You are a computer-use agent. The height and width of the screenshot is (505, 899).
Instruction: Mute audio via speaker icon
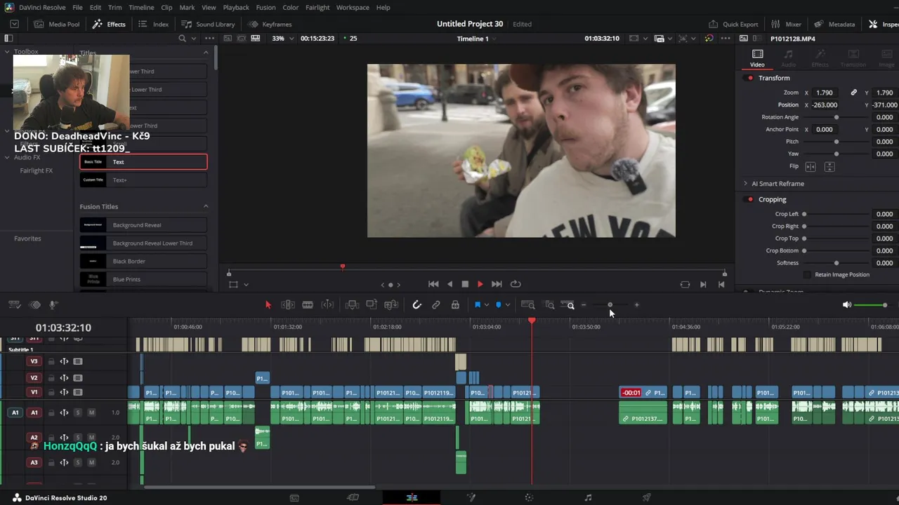847,305
